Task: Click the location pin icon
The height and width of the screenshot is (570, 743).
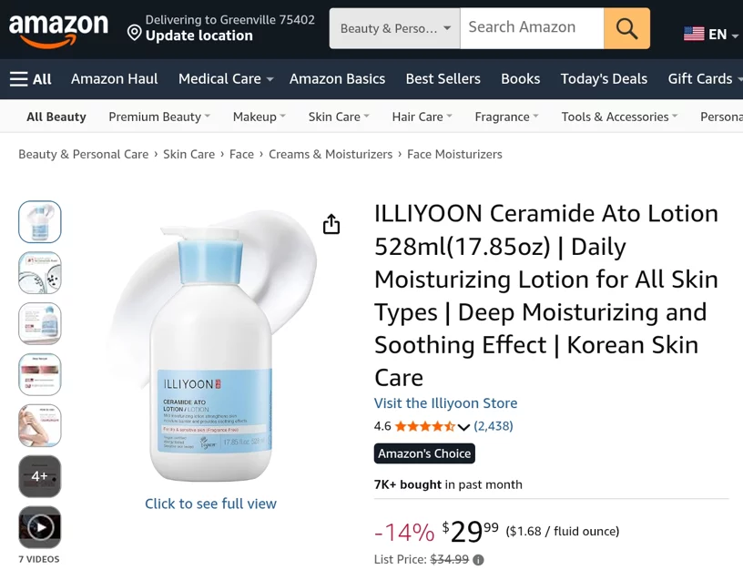Action: (135, 33)
